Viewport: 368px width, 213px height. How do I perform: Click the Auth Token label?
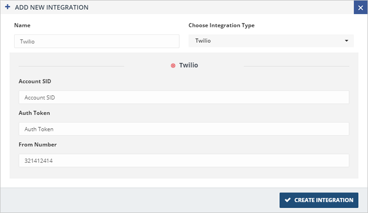[x=34, y=113]
